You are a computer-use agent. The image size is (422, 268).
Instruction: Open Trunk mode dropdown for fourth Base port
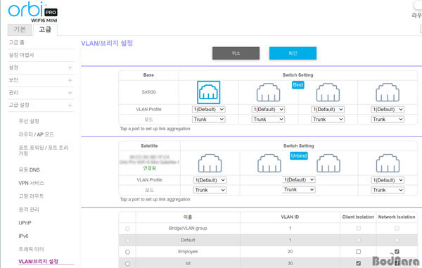click(x=388, y=119)
